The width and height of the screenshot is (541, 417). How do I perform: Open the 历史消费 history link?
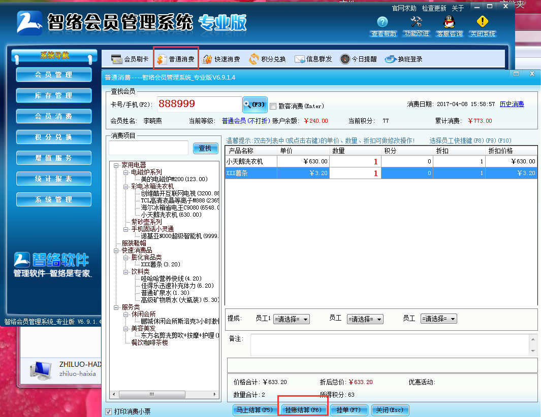point(512,103)
